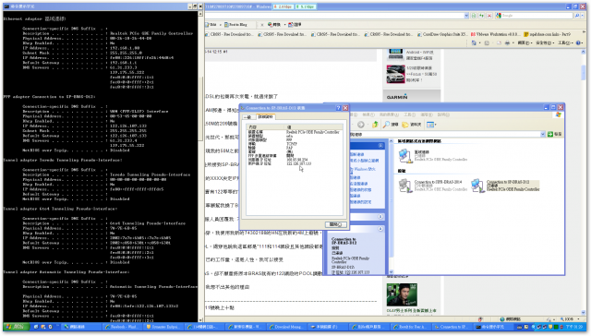
Task: Collapse the Network Tasks panel chevron
Action: 380,146
